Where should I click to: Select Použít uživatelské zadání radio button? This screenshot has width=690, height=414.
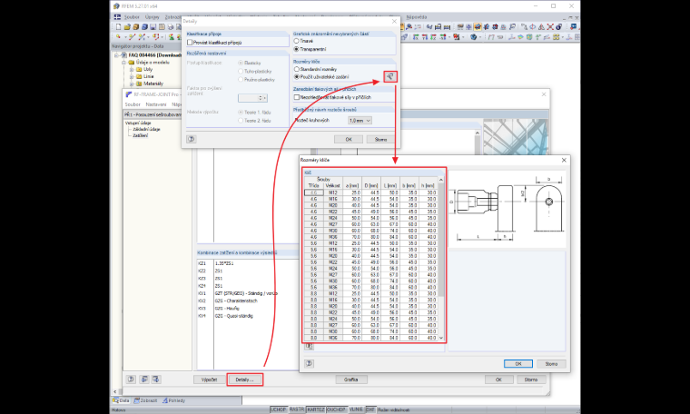297,76
